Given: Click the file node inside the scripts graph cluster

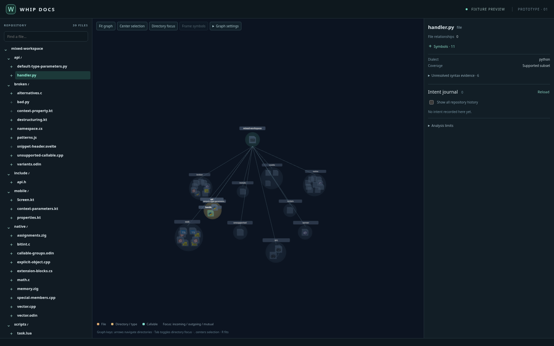Looking at the screenshot, I should click(x=290, y=210).
